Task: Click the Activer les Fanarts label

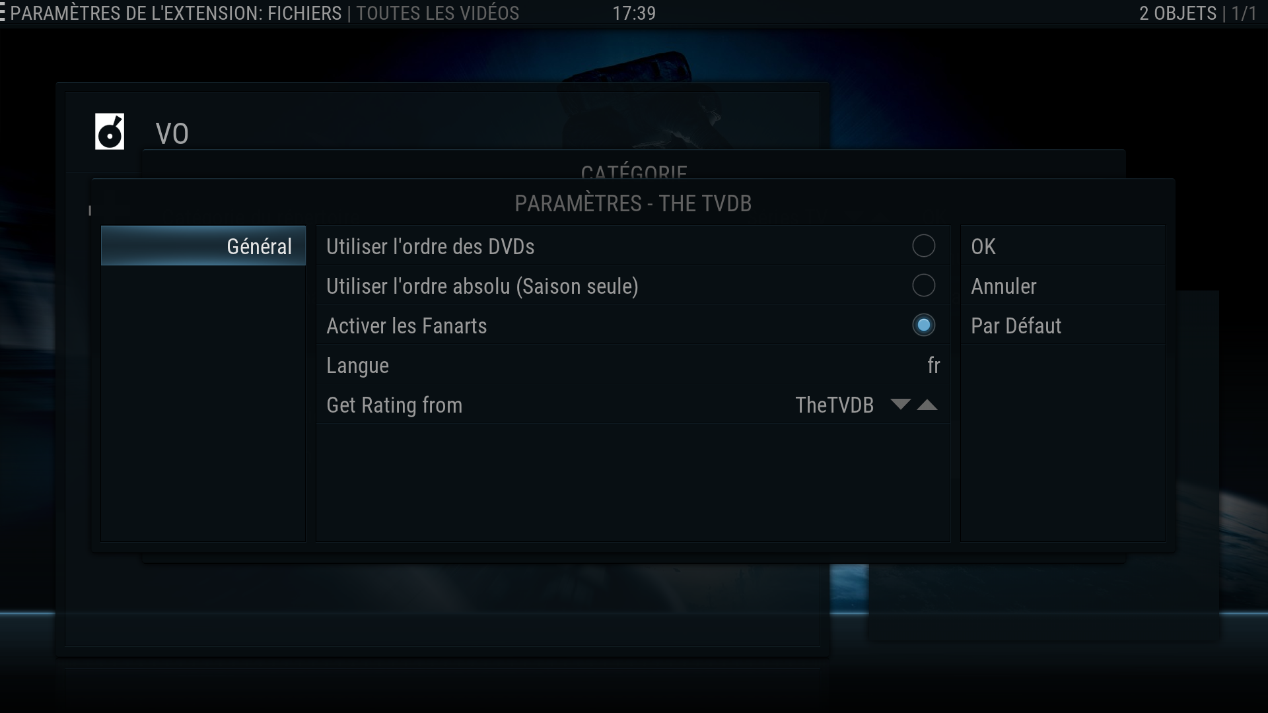Action: [406, 325]
